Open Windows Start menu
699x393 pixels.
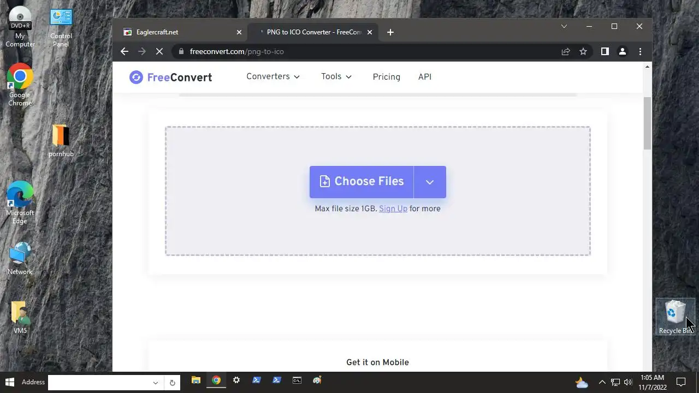(x=9, y=382)
